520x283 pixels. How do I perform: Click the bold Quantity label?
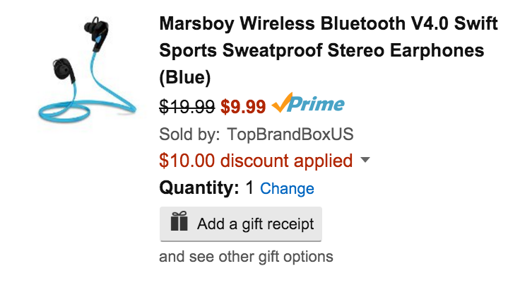coord(199,188)
